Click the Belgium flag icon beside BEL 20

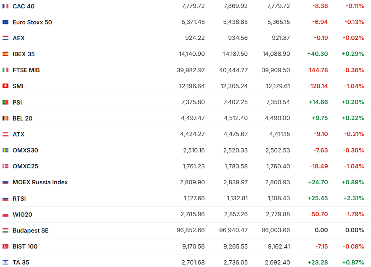[5, 118]
